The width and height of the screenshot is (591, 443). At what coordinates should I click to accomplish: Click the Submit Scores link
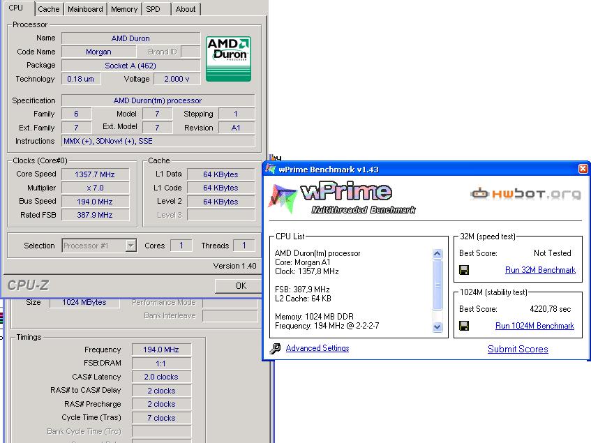click(x=518, y=350)
